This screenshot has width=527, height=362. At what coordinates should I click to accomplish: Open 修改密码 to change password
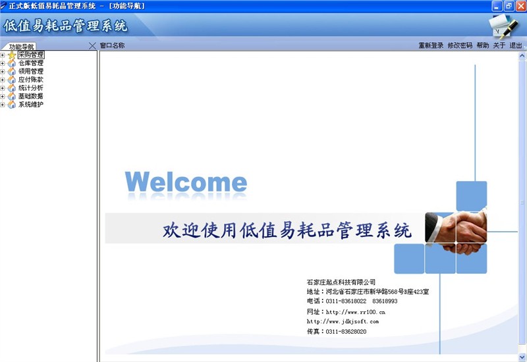click(460, 45)
